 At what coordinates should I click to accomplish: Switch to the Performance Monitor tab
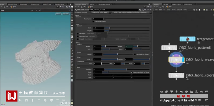pyautogui.click(x=105, y=4)
